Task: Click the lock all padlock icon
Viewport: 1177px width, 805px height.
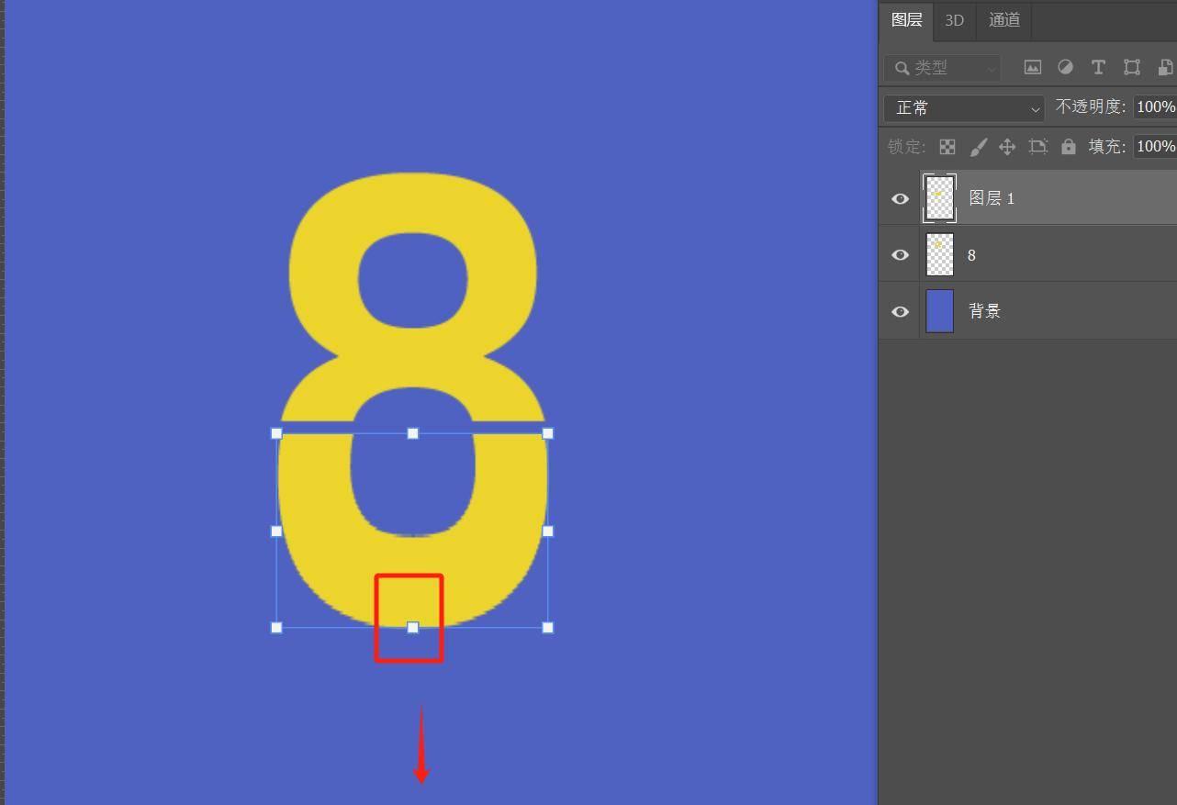Action: [x=1069, y=147]
